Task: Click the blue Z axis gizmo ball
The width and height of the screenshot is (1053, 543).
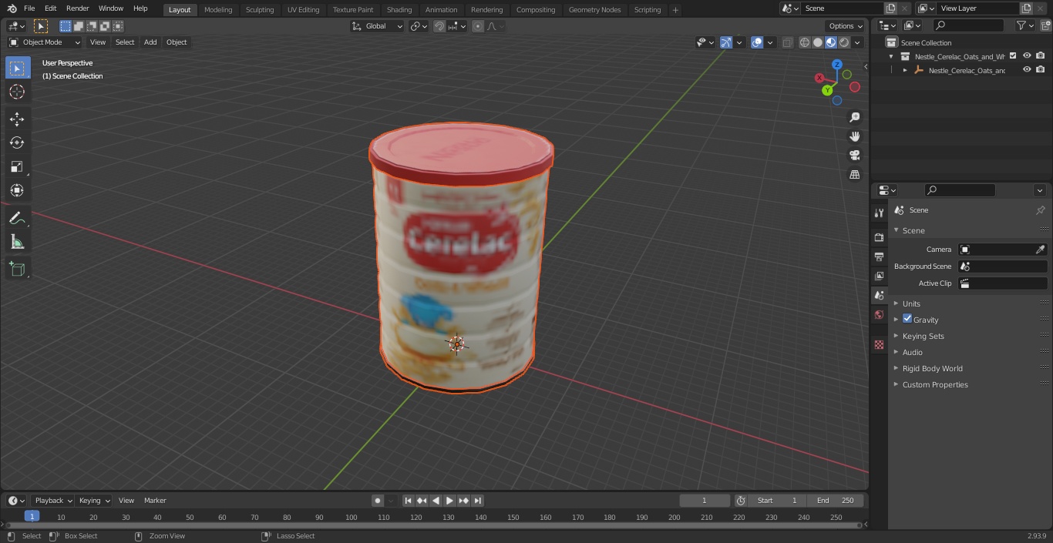Action: pos(837,65)
